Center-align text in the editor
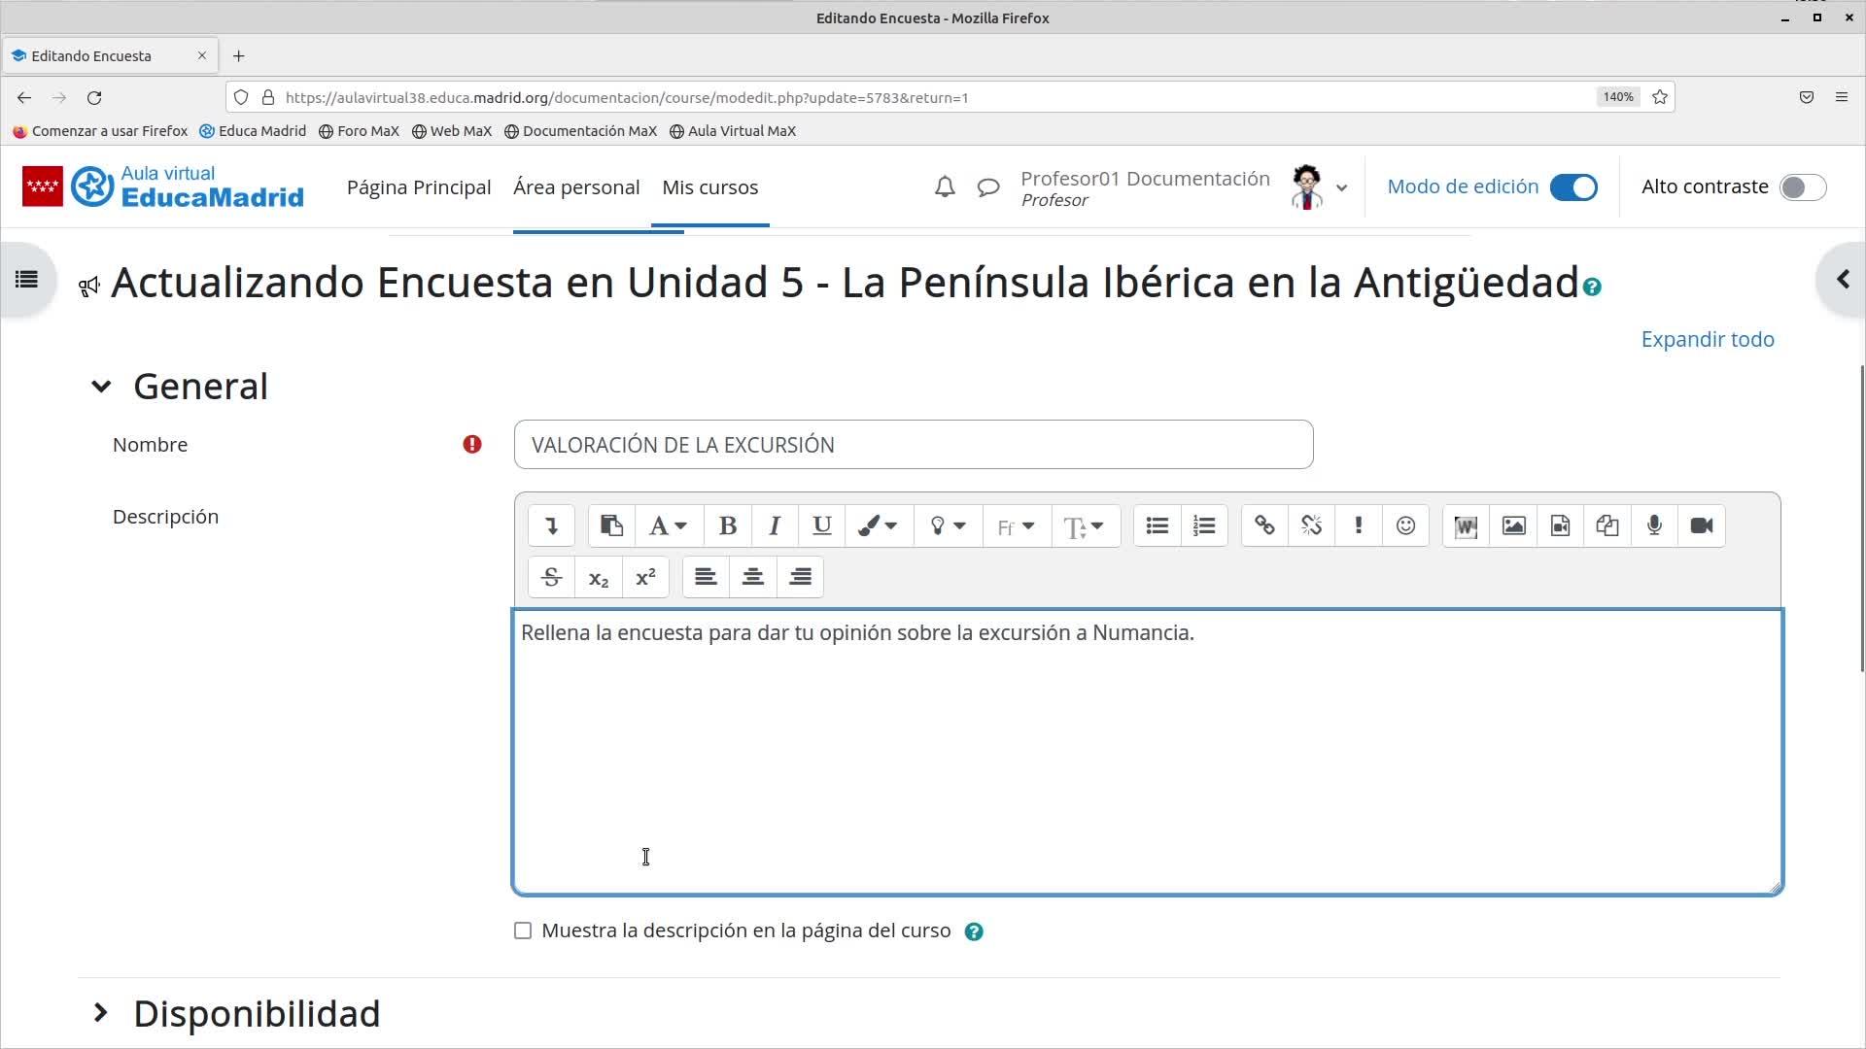The width and height of the screenshot is (1866, 1049). (752, 577)
